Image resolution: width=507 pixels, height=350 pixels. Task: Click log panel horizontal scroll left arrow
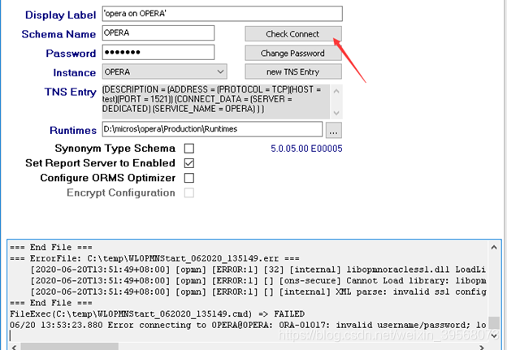(14, 347)
